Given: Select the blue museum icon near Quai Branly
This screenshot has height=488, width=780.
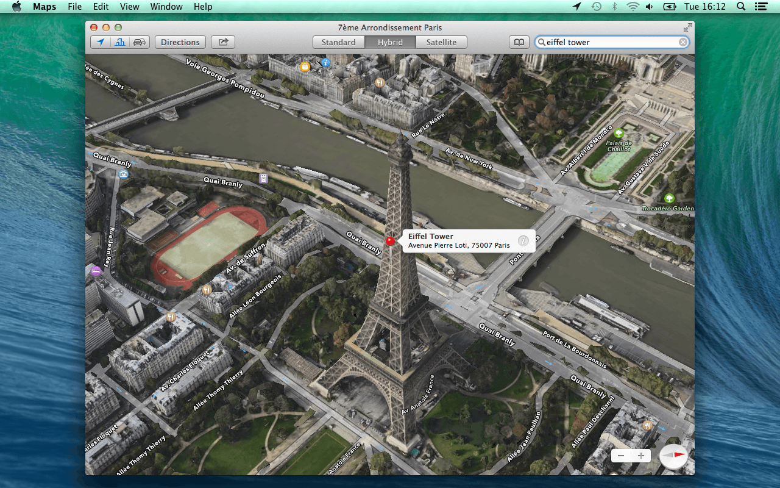Looking at the screenshot, I should click(x=124, y=174).
